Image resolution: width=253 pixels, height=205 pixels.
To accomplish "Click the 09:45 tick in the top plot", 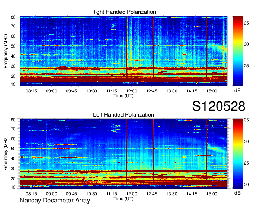I will (71, 91).
